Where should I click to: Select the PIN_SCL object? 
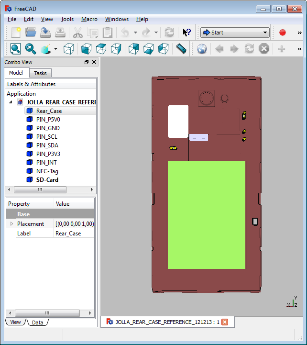(46, 137)
